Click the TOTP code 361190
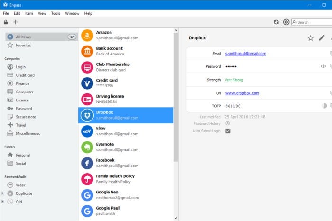The width and height of the screenshot is (332, 221). click(x=233, y=106)
